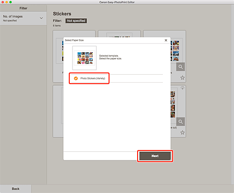Click the 'Selected template. Select the paper size.' text
Image resolution: width=234 pixels, height=193 pixels.
(110, 57)
